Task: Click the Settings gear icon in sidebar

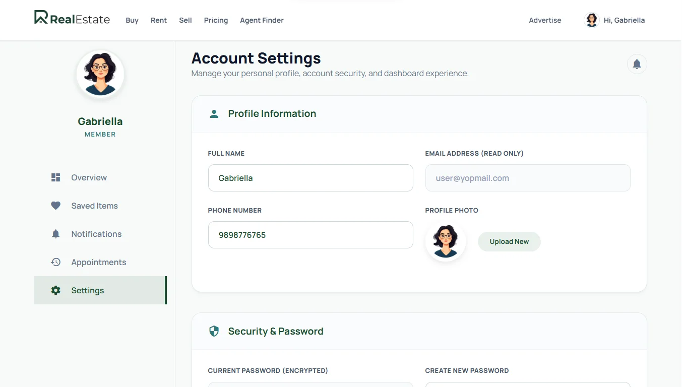Action: tap(56, 290)
